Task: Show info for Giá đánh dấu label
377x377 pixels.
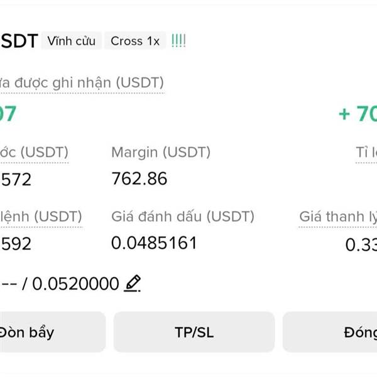Action: pos(183,216)
